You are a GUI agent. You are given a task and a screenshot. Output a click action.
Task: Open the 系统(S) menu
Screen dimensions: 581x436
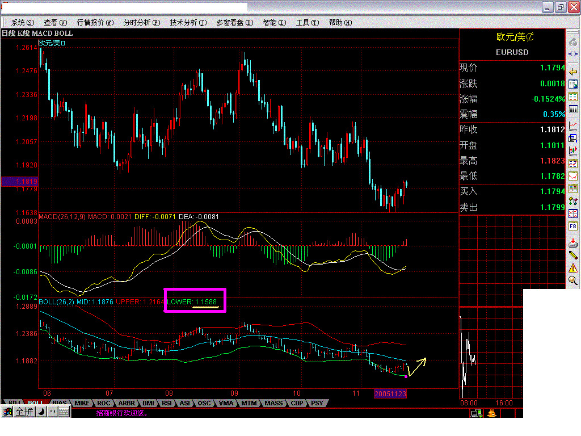click(x=23, y=23)
